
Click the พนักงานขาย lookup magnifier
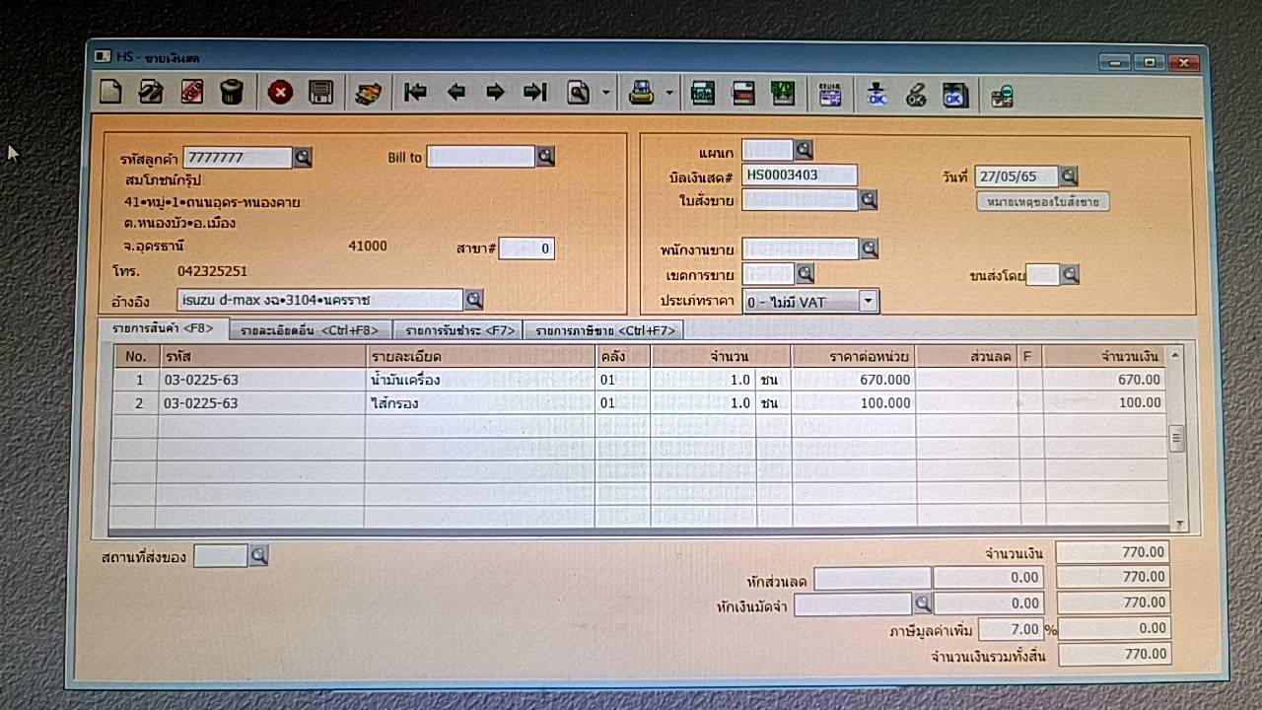coord(869,248)
